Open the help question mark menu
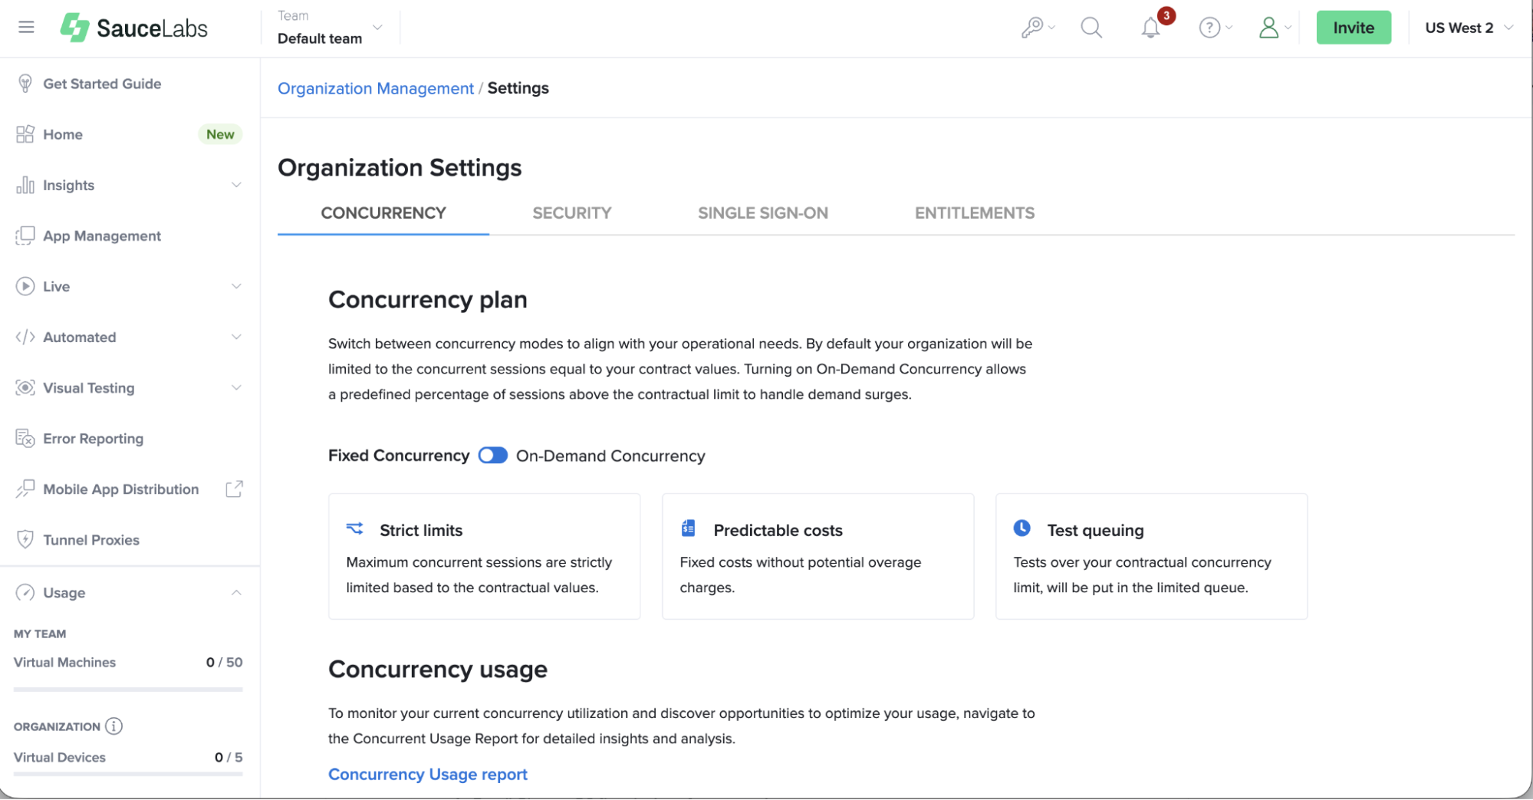 1209,28
